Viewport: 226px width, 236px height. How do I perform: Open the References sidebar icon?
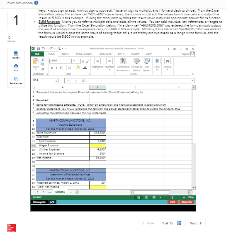tap(16, 79)
